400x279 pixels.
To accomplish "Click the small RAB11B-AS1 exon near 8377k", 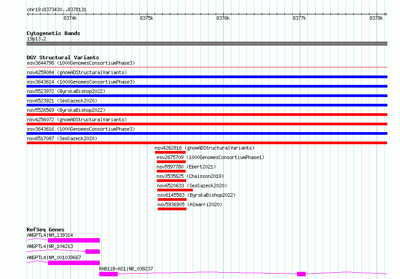I will 301,274.
